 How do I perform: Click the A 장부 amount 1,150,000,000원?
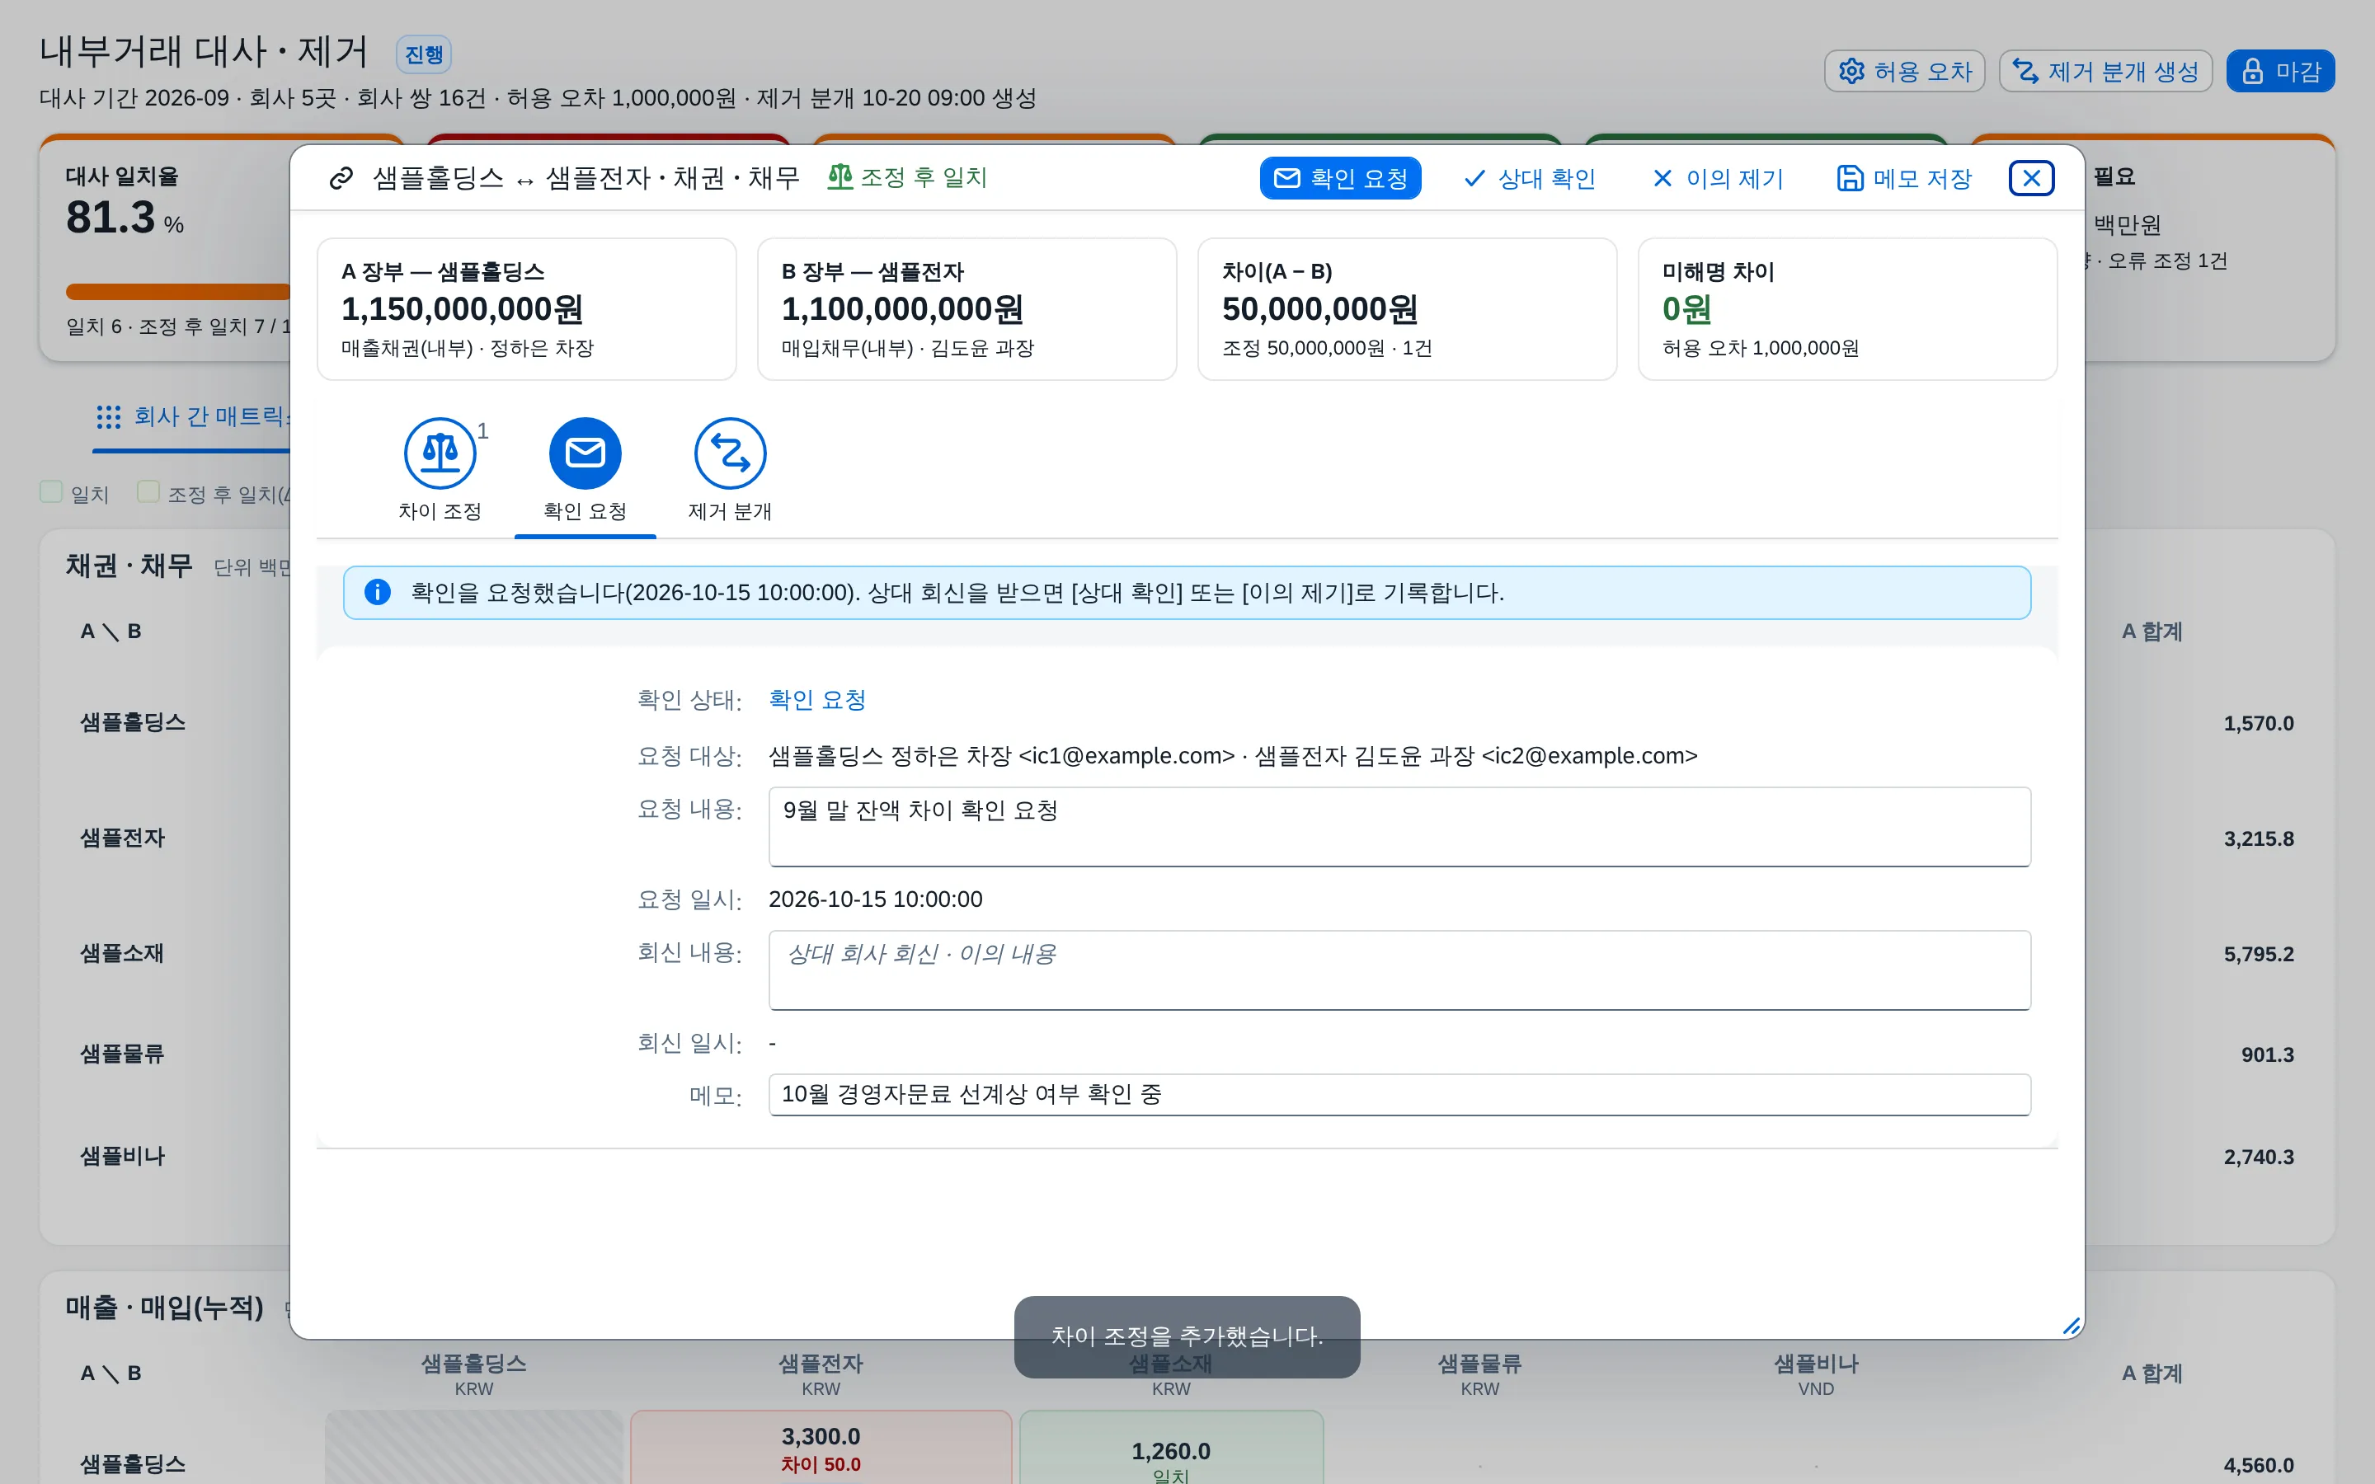pyautogui.click(x=461, y=309)
